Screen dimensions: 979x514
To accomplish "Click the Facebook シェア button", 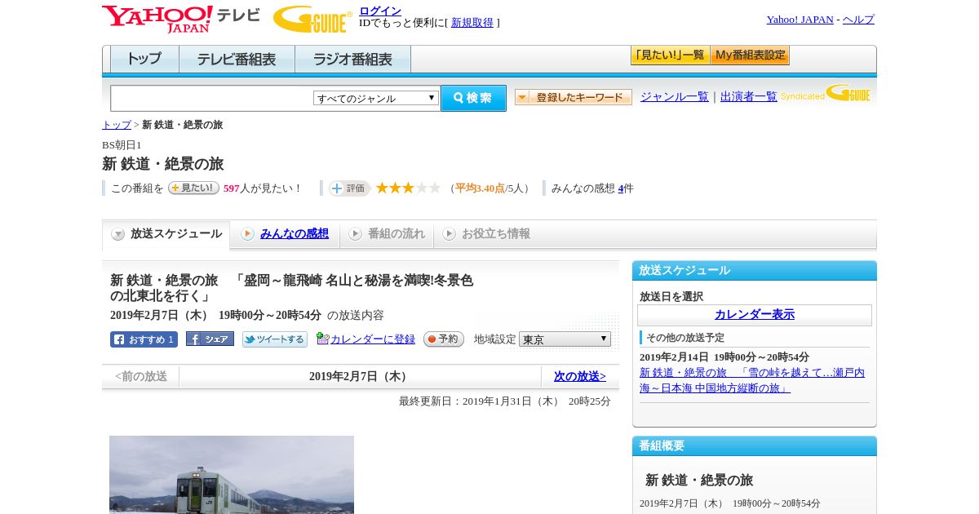I will coord(210,339).
